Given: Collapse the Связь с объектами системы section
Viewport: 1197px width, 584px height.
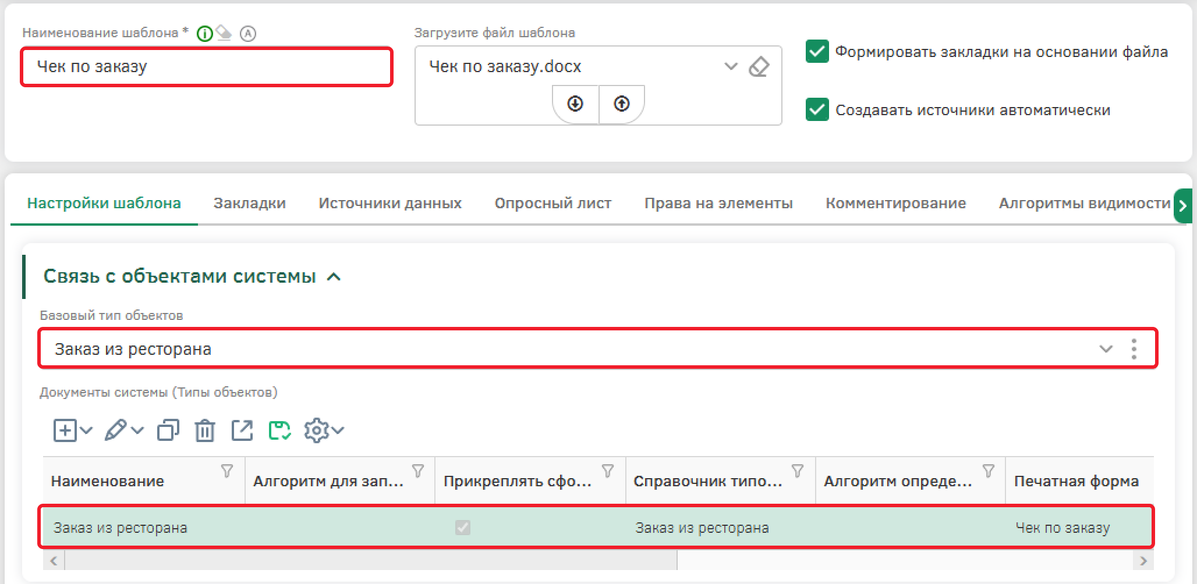Looking at the screenshot, I should (334, 277).
